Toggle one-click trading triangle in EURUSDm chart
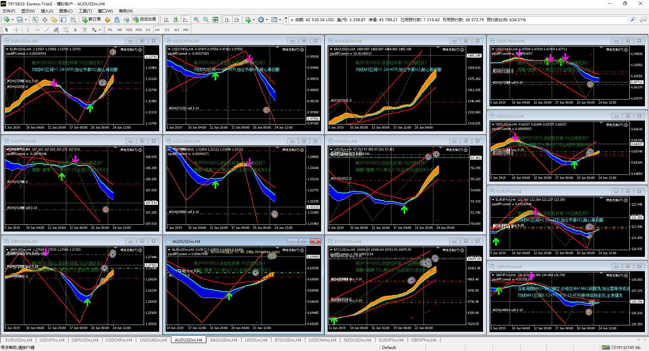The image size is (649, 351). pyautogui.click(x=7, y=49)
